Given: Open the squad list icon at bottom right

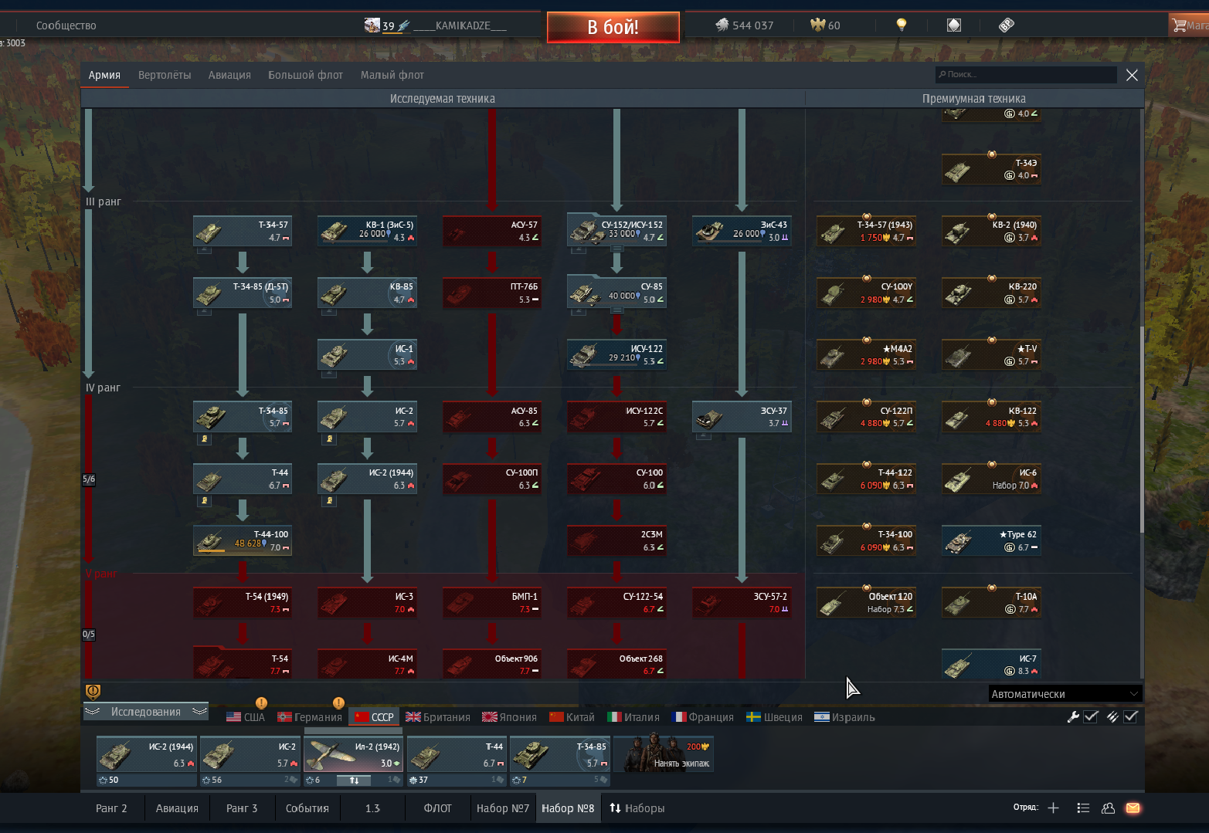Looking at the screenshot, I should pyautogui.click(x=1083, y=808).
